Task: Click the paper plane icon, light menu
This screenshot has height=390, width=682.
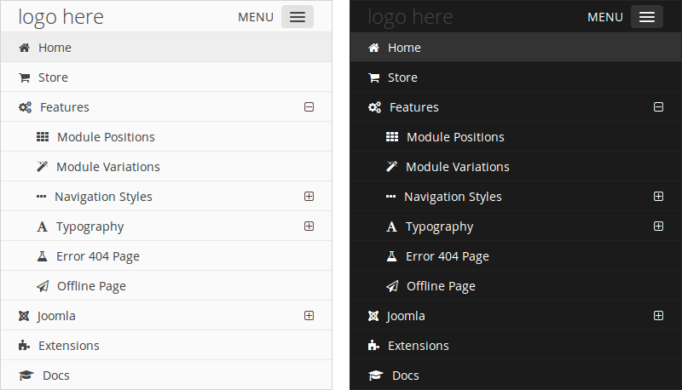Action: (43, 286)
